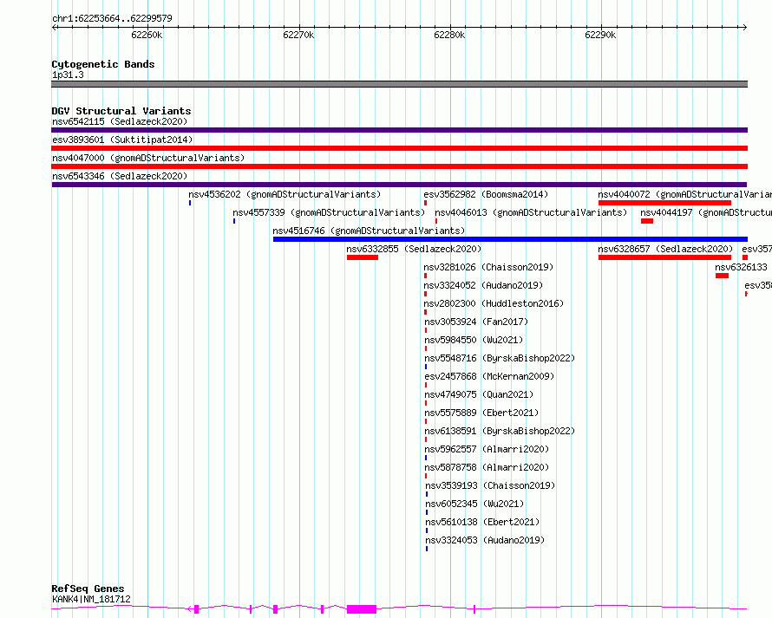Click nsv6543346 (Sedlazeck2020) label

pyautogui.click(x=120, y=176)
